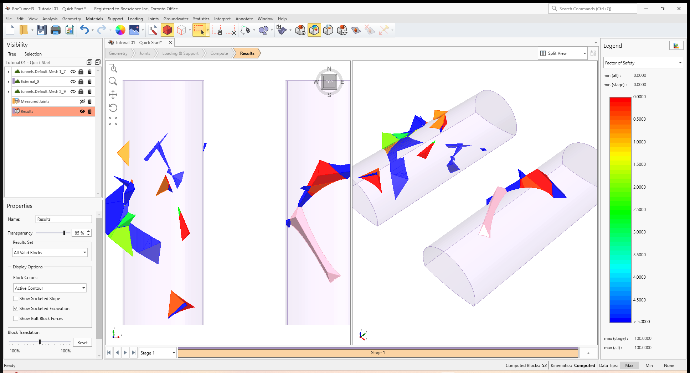Open the Joints menu
Image resolution: width=690 pixels, height=373 pixels.
153,19
